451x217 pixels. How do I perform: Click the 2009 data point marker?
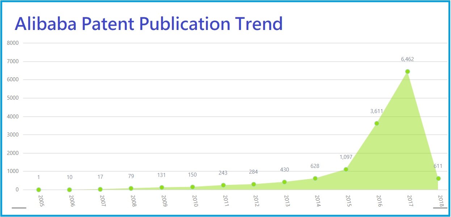pos(162,187)
